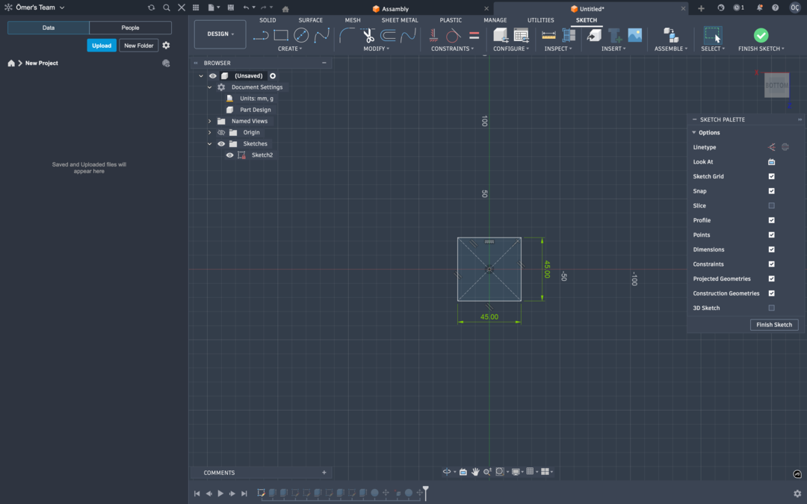Switch to the People tab
807x504 pixels.
coord(130,28)
